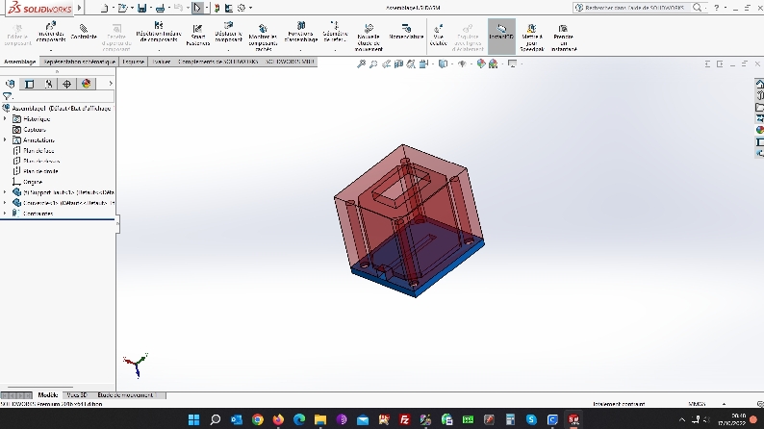Expand the Annotations folder
Viewport: 764px width, 429px height.
[x=5, y=139]
